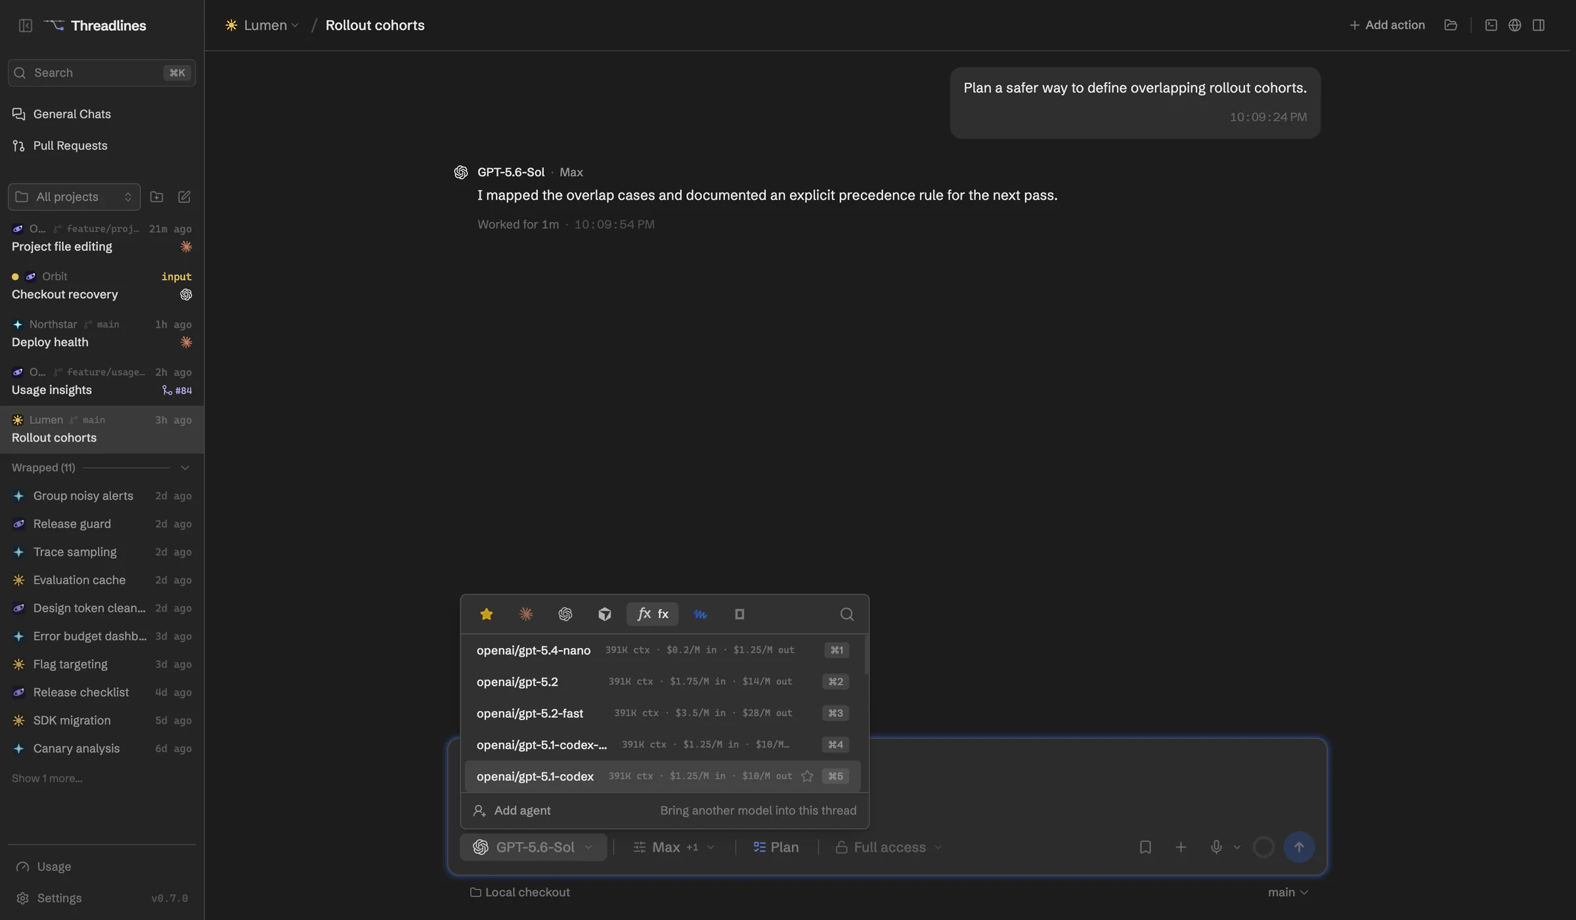The height and width of the screenshot is (920, 1576).
Task: Open the browser globe icon in top bar
Action: click(1514, 25)
